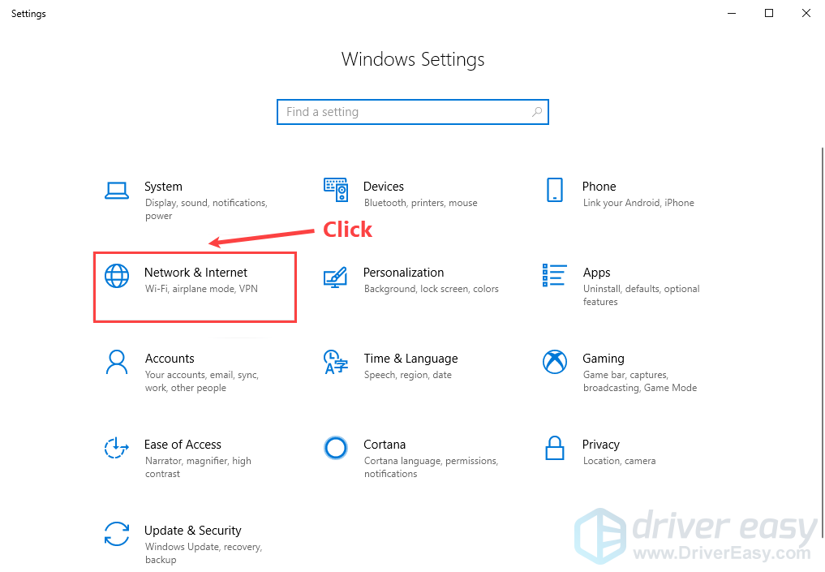This screenshot has width=825, height=572.
Task: Open the Update & Security text link
Action: pyautogui.click(x=192, y=531)
